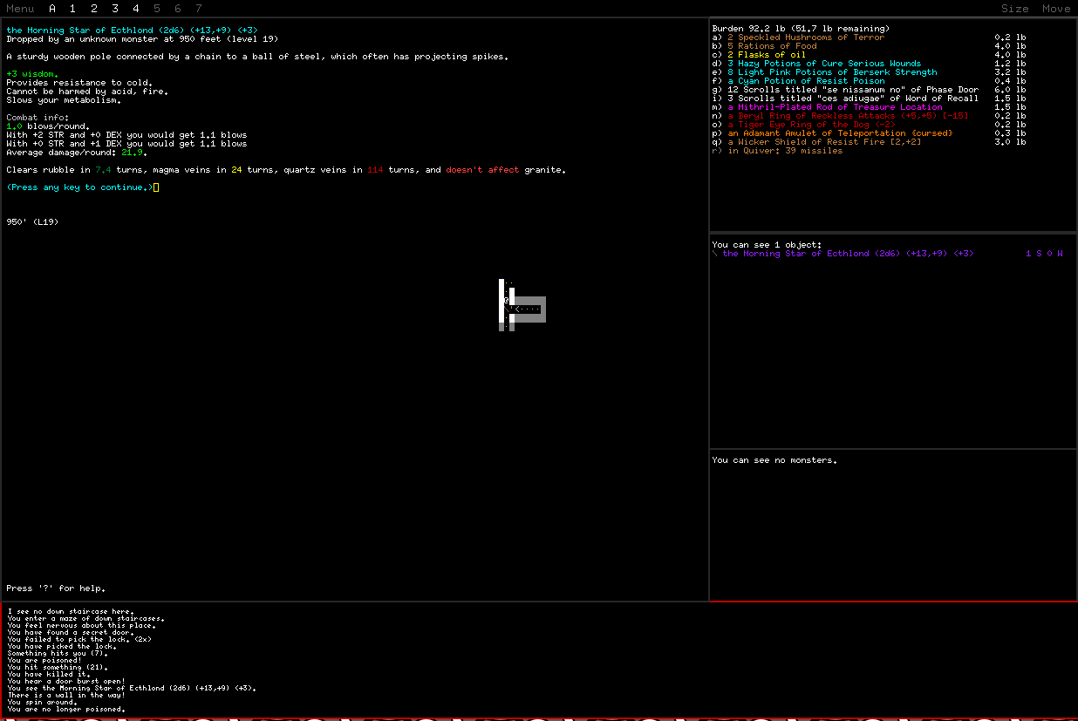
Task: Click 'Cyan Potion of Resist Poison' row
Action: pos(869,81)
